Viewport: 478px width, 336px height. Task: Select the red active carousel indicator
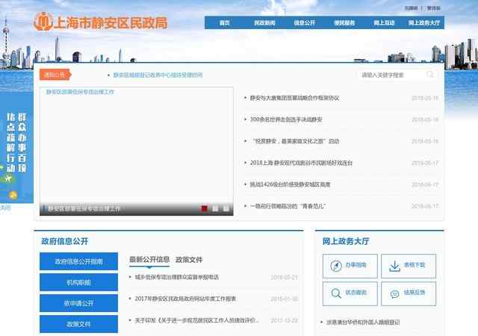[x=204, y=209]
